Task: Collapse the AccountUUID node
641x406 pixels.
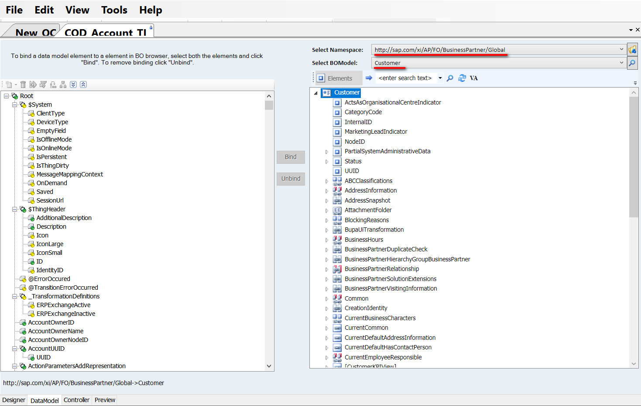Action: 14,348
